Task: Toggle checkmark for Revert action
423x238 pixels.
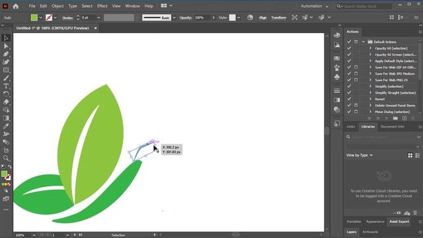Action: point(349,99)
